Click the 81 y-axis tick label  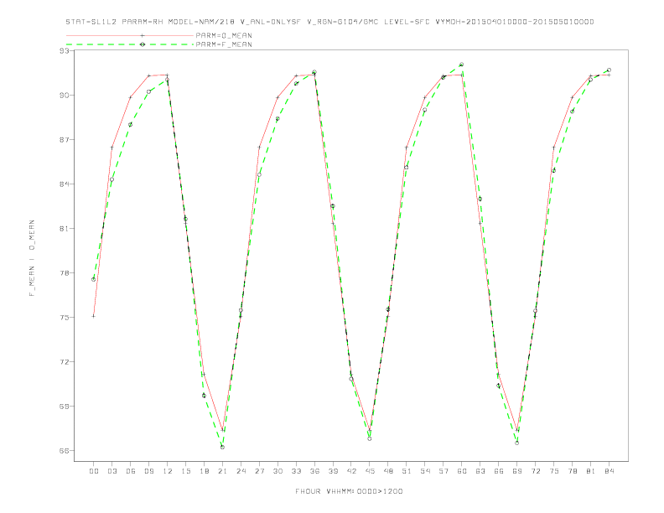click(65, 229)
